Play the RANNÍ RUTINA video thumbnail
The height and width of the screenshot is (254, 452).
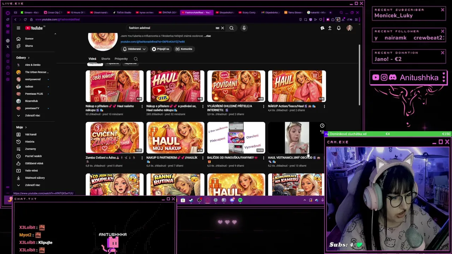(x=175, y=184)
